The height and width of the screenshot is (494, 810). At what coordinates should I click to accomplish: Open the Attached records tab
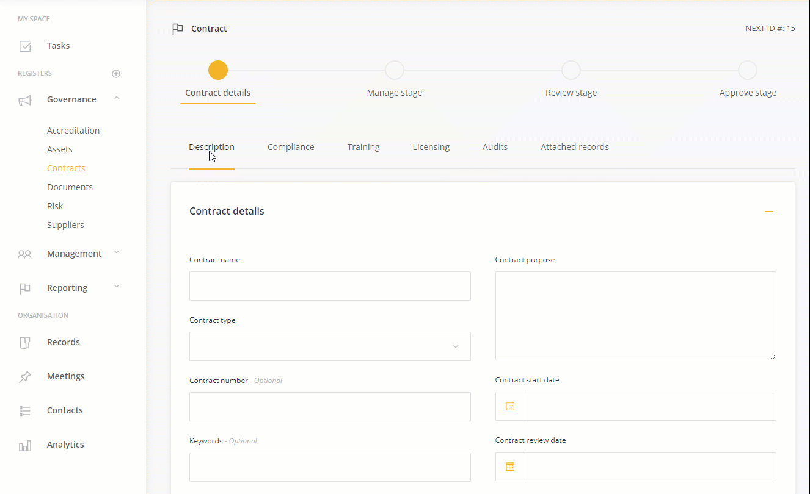click(574, 147)
